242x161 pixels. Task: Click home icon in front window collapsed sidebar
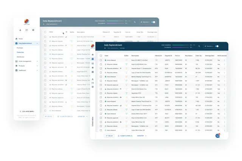[x=93, y=55]
